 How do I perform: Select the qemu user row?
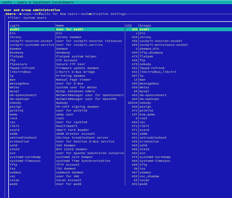14,114
